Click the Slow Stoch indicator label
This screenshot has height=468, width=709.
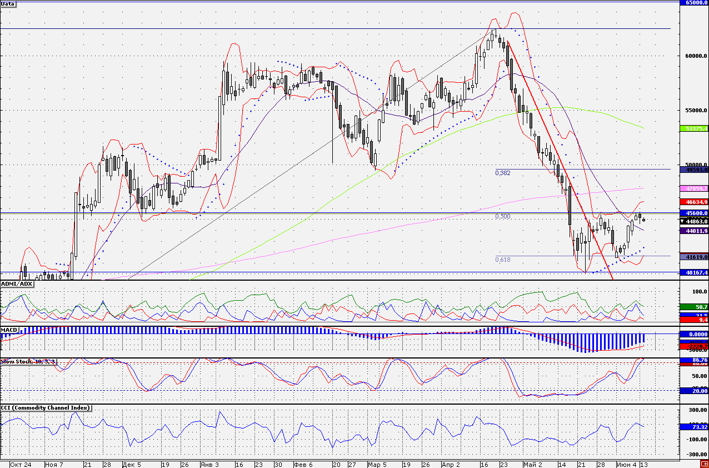[x=28, y=362]
